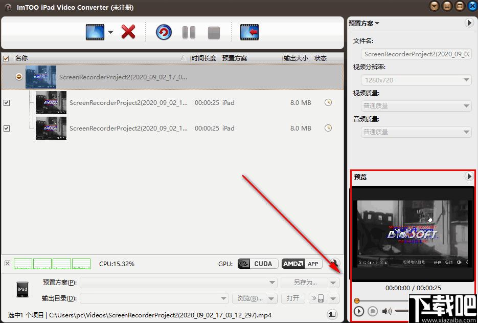Uncheck the second iPad output row
Screen dimensions: 478x323
(7, 128)
